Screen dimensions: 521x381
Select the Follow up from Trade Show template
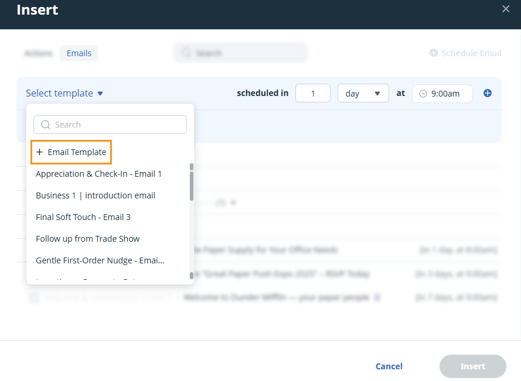pyautogui.click(x=87, y=238)
